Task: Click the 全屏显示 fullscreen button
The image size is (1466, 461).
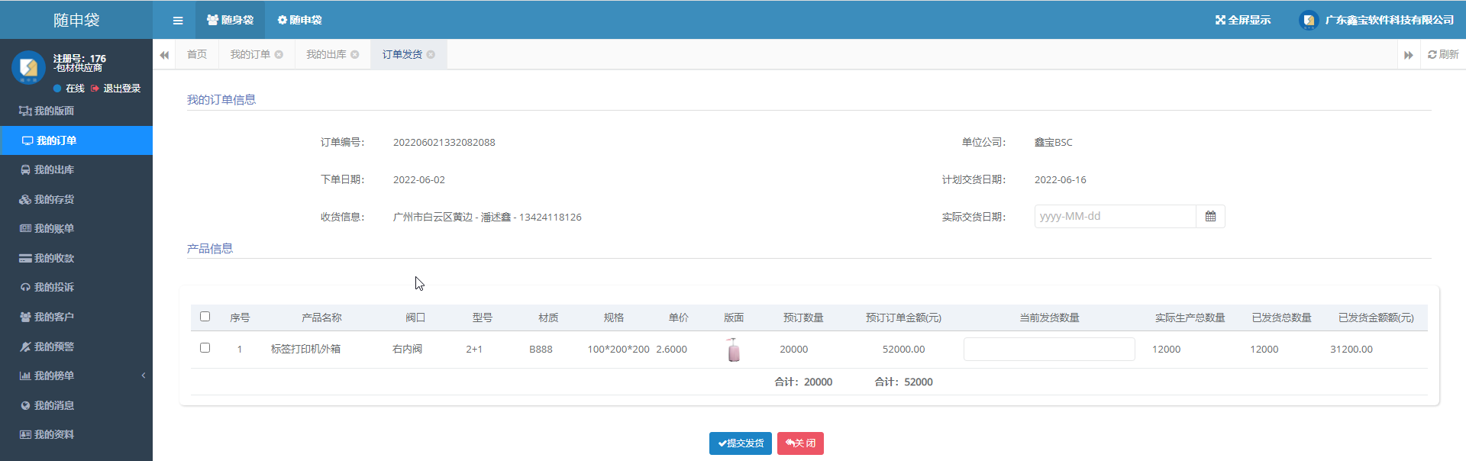Action: (1243, 20)
